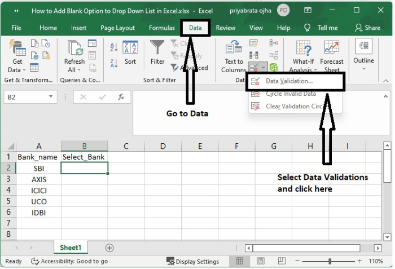The width and height of the screenshot is (395, 269).
Task: Click From Text/CSV icon in Get & Transform
Action: coord(34,43)
